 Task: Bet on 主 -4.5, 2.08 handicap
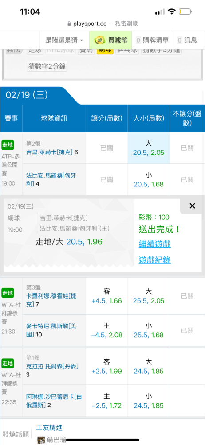[x=107, y=330]
